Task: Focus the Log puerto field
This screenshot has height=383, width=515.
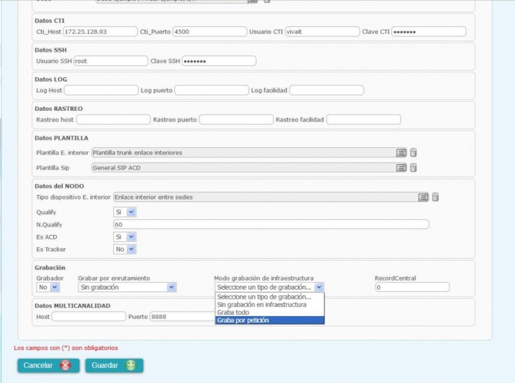Action: tap(212, 90)
